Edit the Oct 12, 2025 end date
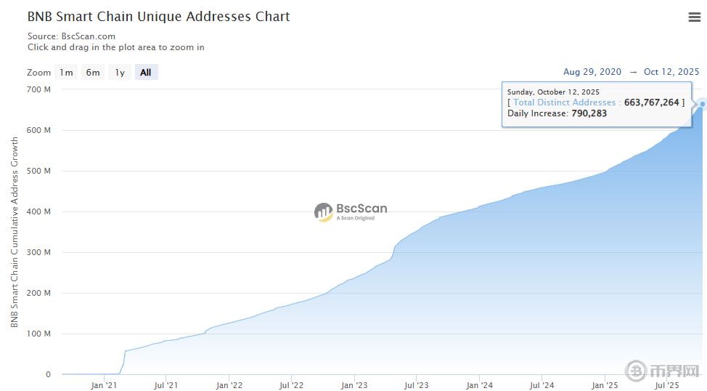Image resolution: width=707 pixels, height=391 pixels. coord(671,72)
